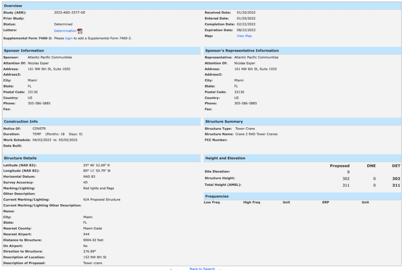Click the Sponsor Information section header
The image size is (404, 270).
coord(24,51)
